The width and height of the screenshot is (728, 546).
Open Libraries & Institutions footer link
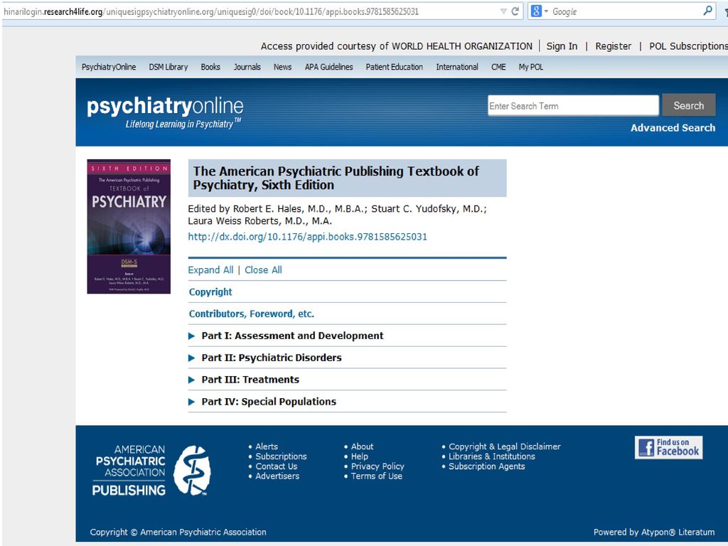point(492,456)
